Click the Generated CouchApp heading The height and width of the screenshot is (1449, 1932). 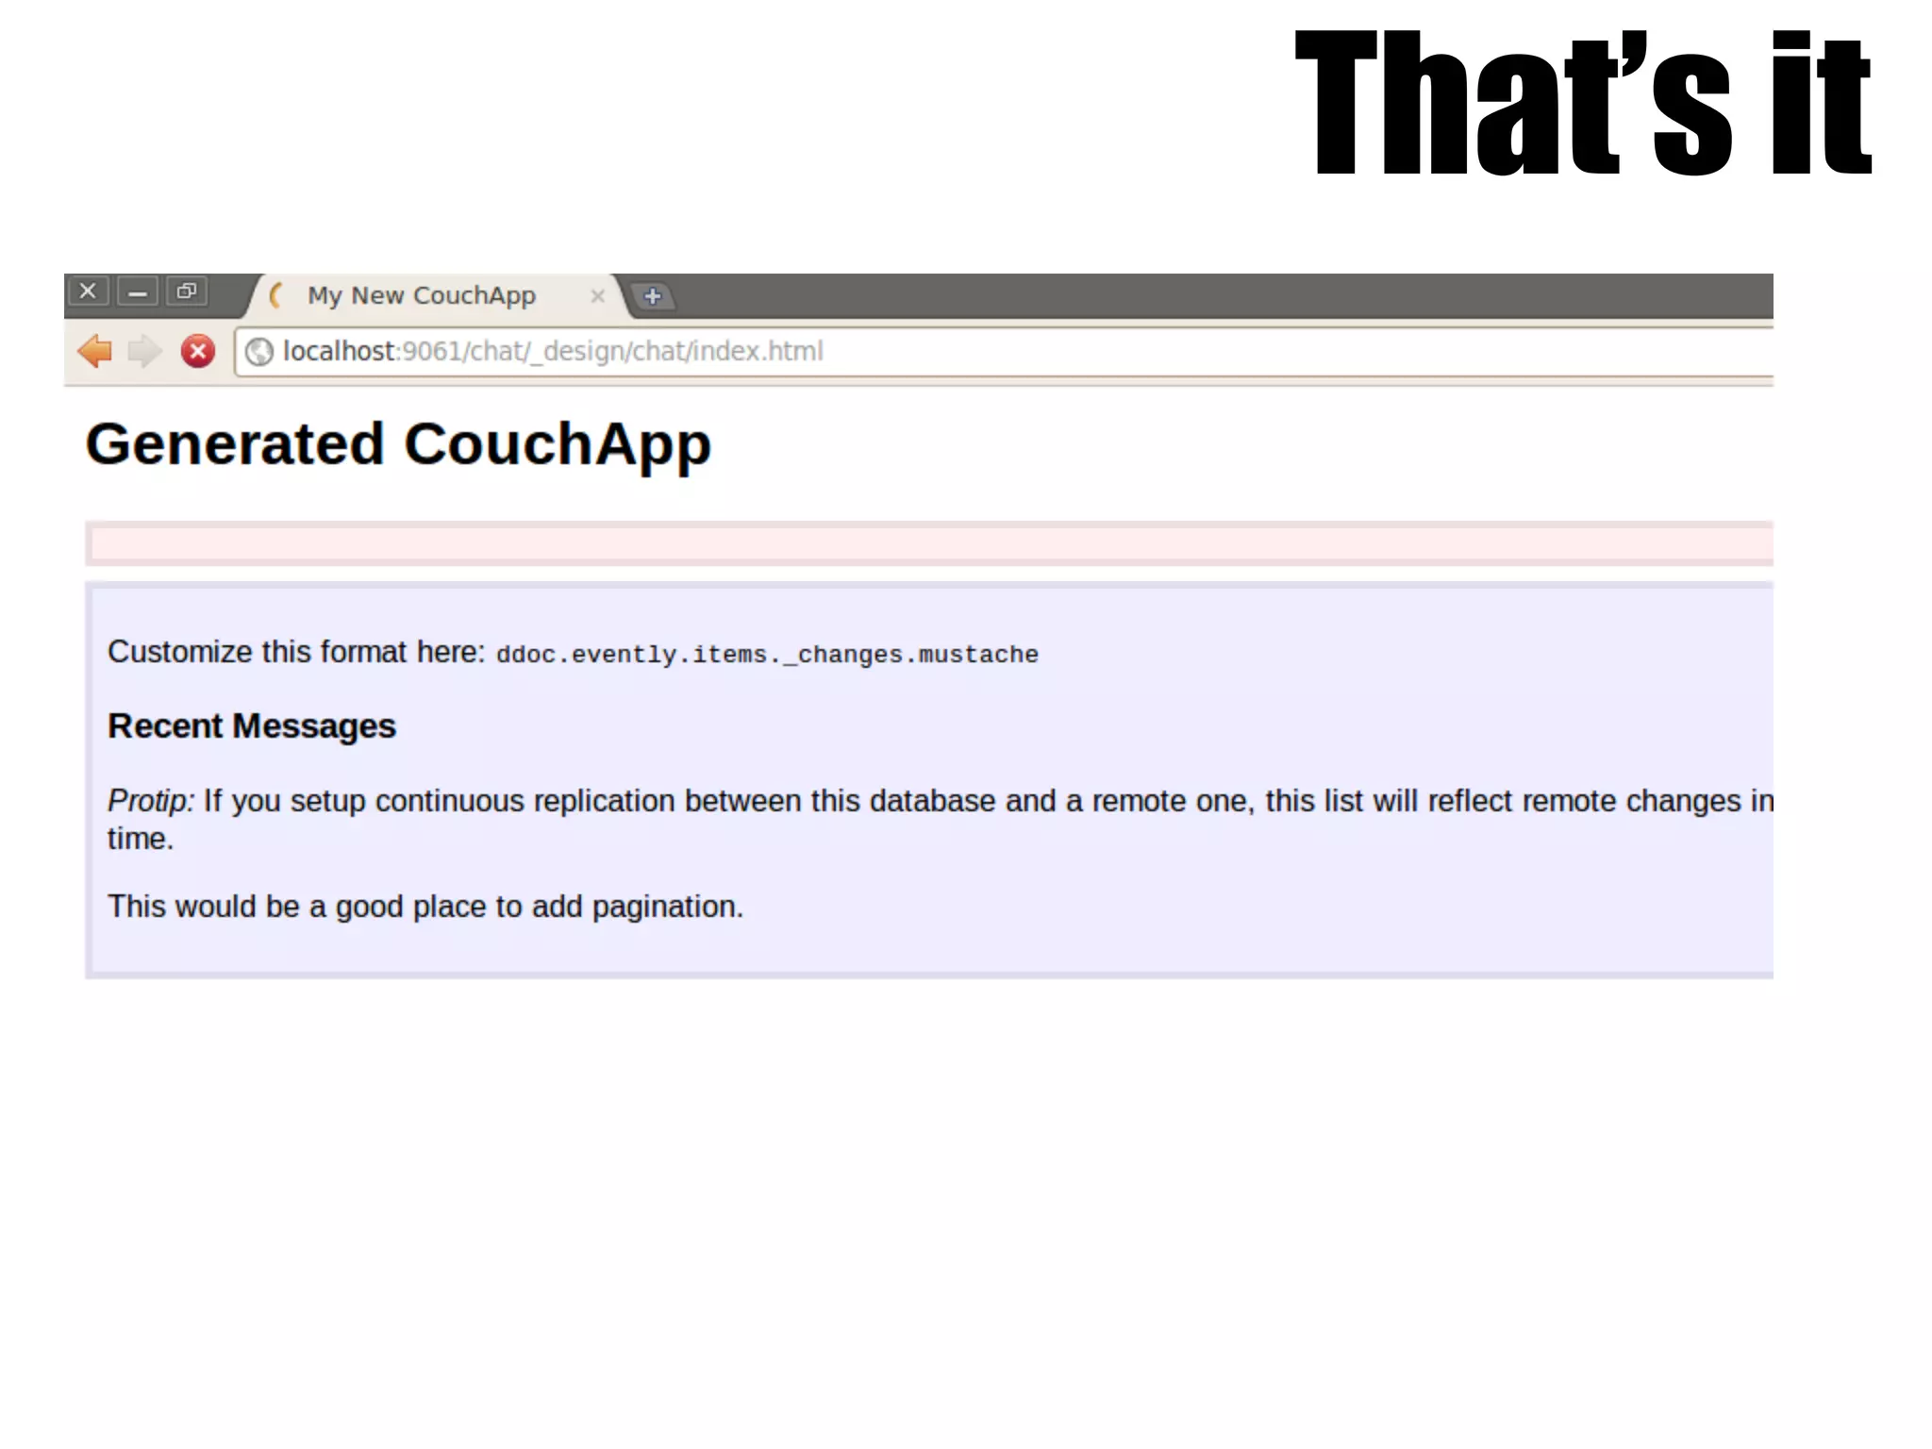[398, 444]
